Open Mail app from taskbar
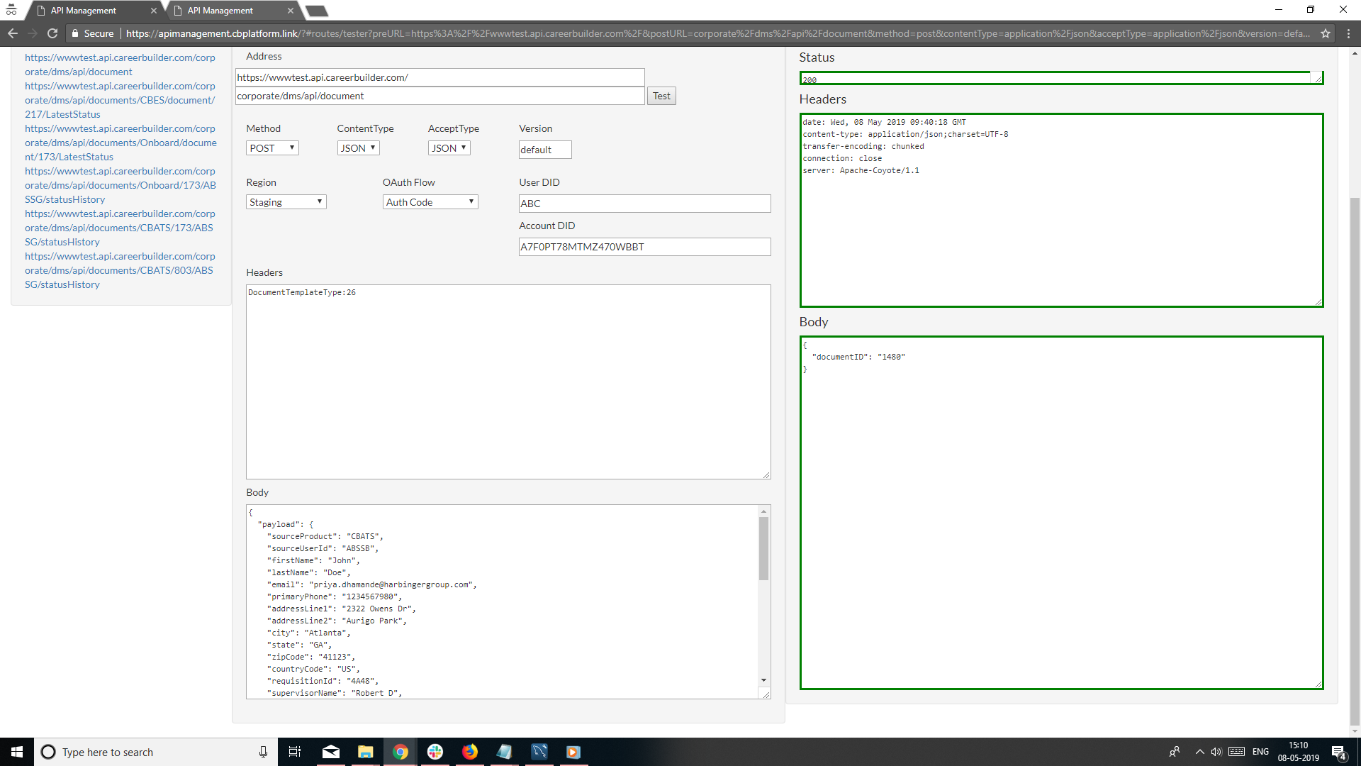 click(x=331, y=752)
